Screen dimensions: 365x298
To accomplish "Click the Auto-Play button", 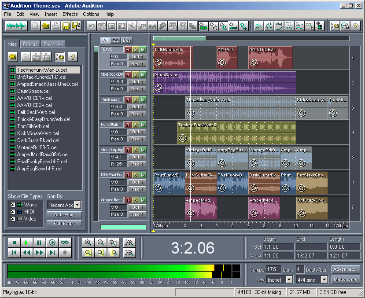I will (x=64, y=215).
